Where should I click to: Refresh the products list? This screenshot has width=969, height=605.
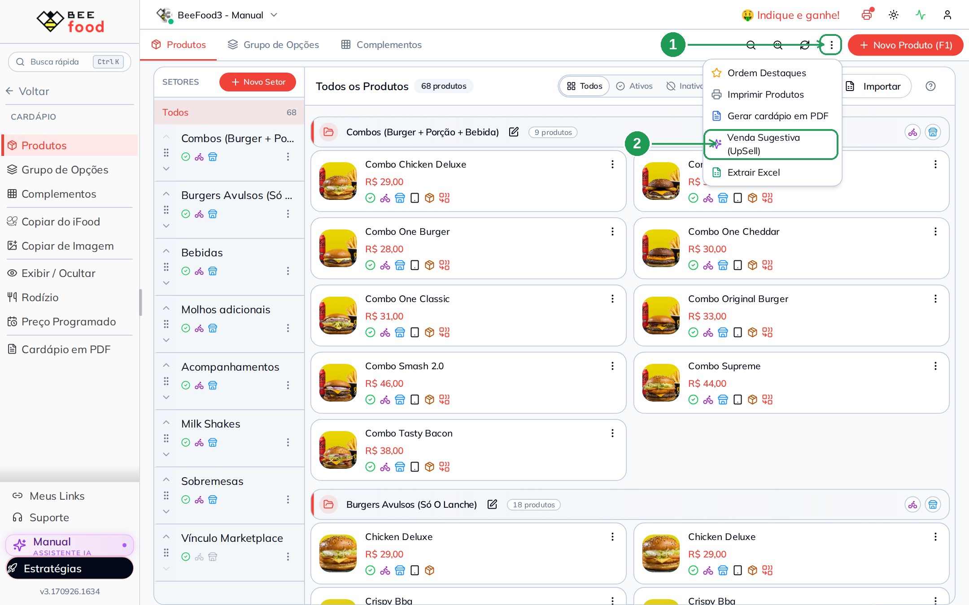point(805,45)
